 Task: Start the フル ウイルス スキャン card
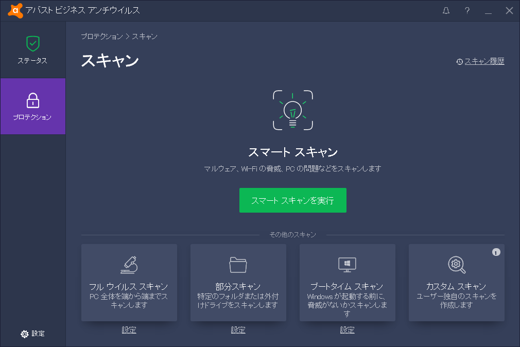click(x=129, y=283)
